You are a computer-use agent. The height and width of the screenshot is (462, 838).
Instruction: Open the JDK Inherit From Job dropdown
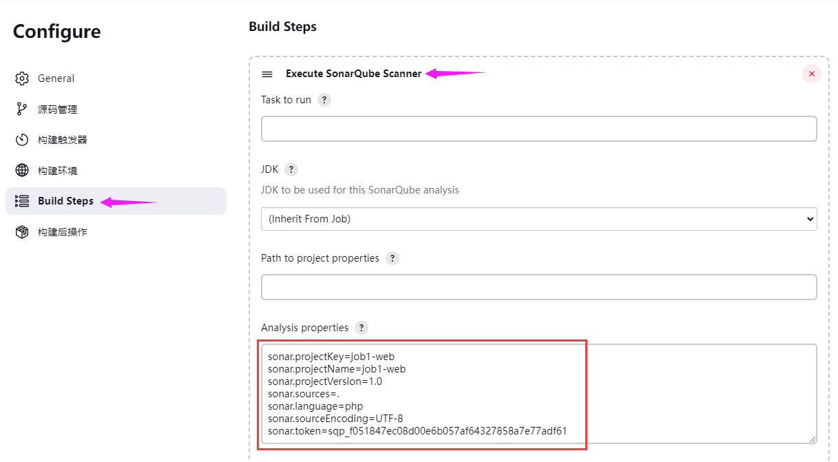538,219
